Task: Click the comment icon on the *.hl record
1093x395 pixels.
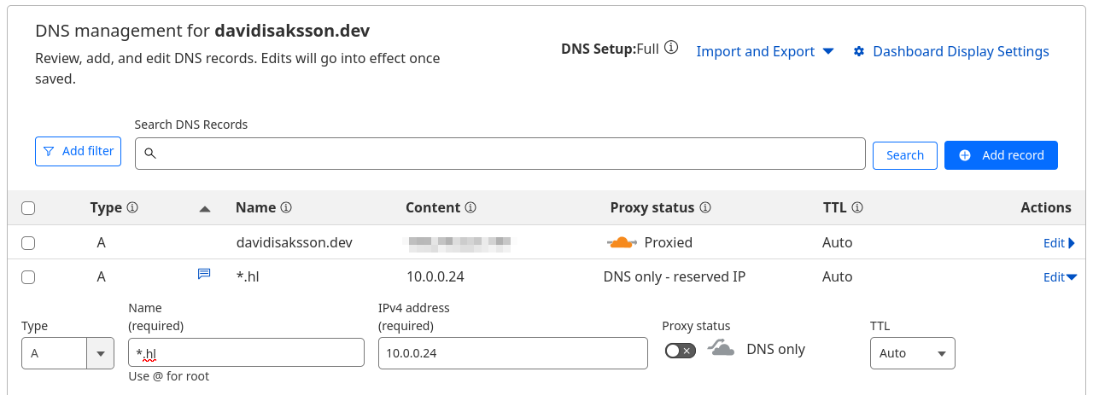Action: pos(204,274)
